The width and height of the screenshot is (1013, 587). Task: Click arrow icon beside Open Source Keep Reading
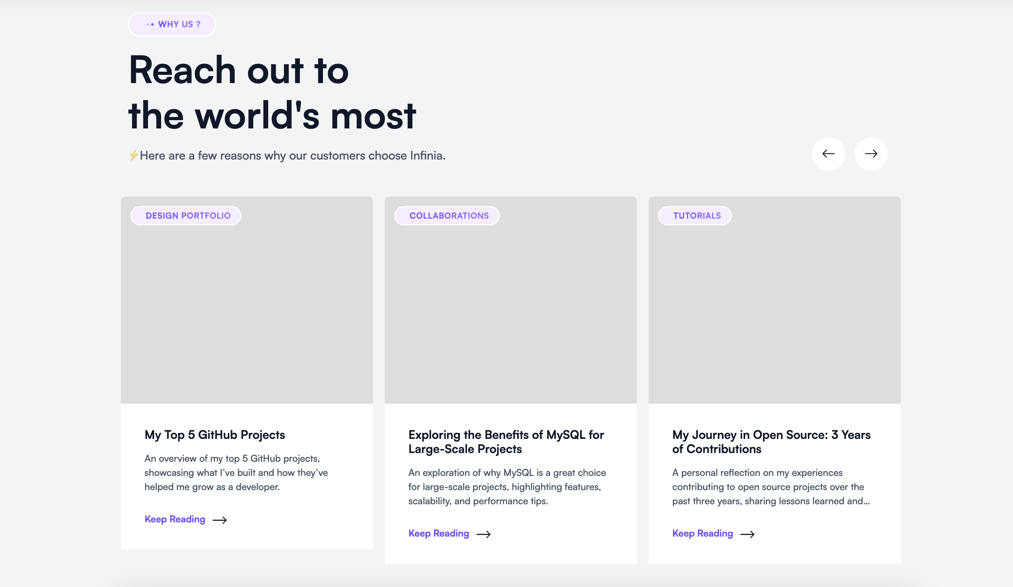pos(747,534)
